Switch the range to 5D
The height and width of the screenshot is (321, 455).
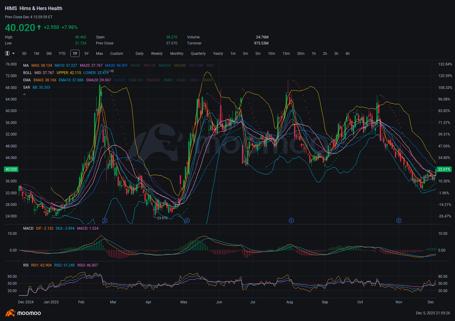[x=24, y=54]
